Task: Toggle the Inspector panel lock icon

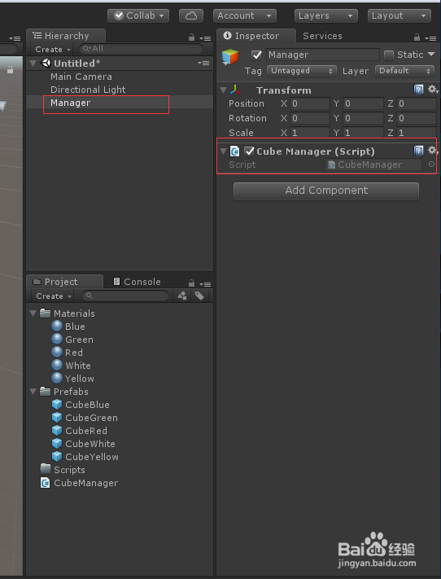Action: click(x=417, y=37)
